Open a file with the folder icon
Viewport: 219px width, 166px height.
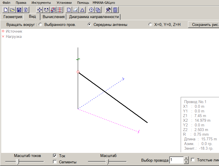(x=12, y=10)
